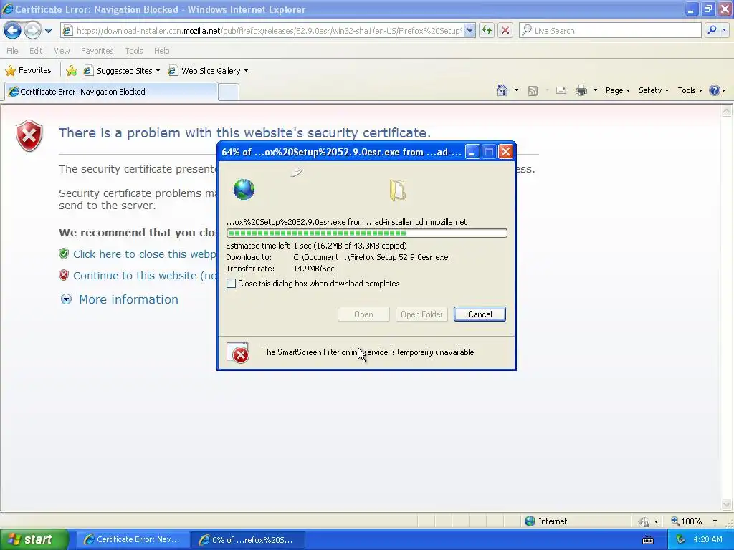Open the Safety command bar menu
The height and width of the screenshot is (550, 734).
click(654, 90)
